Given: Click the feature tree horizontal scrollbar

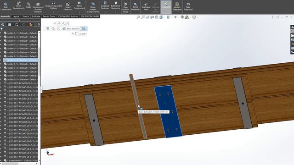Looking at the screenshot, I should click(10, 164).
